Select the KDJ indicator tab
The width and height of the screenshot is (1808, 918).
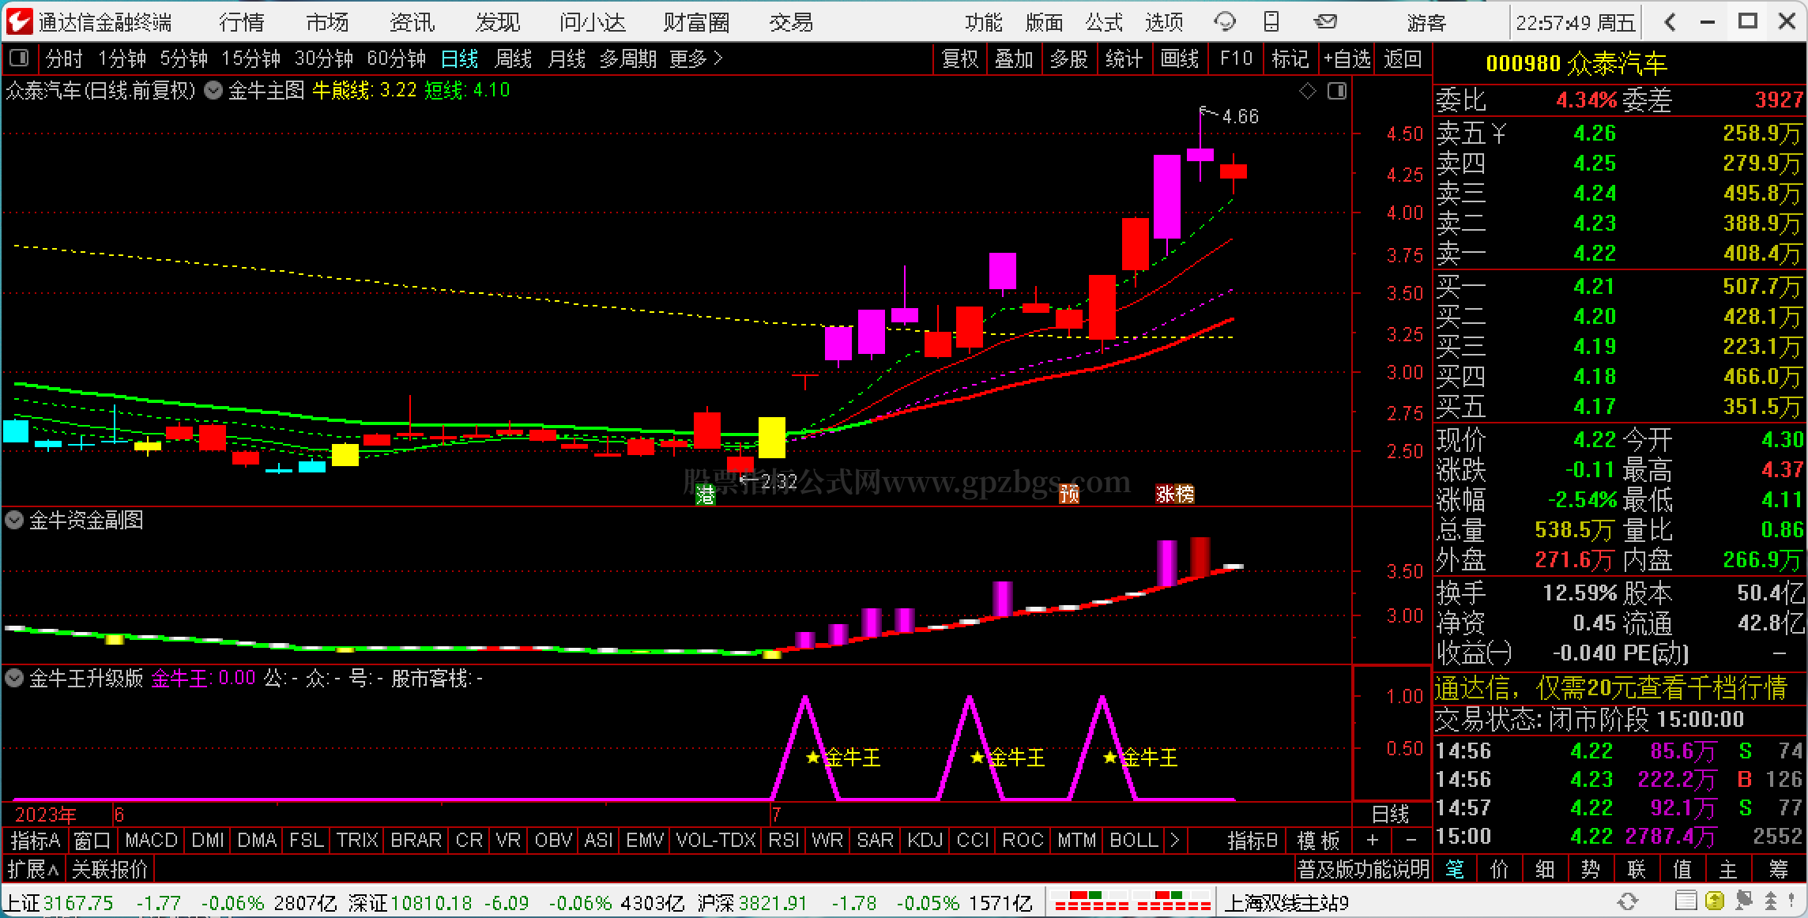(x=925, y=840)
